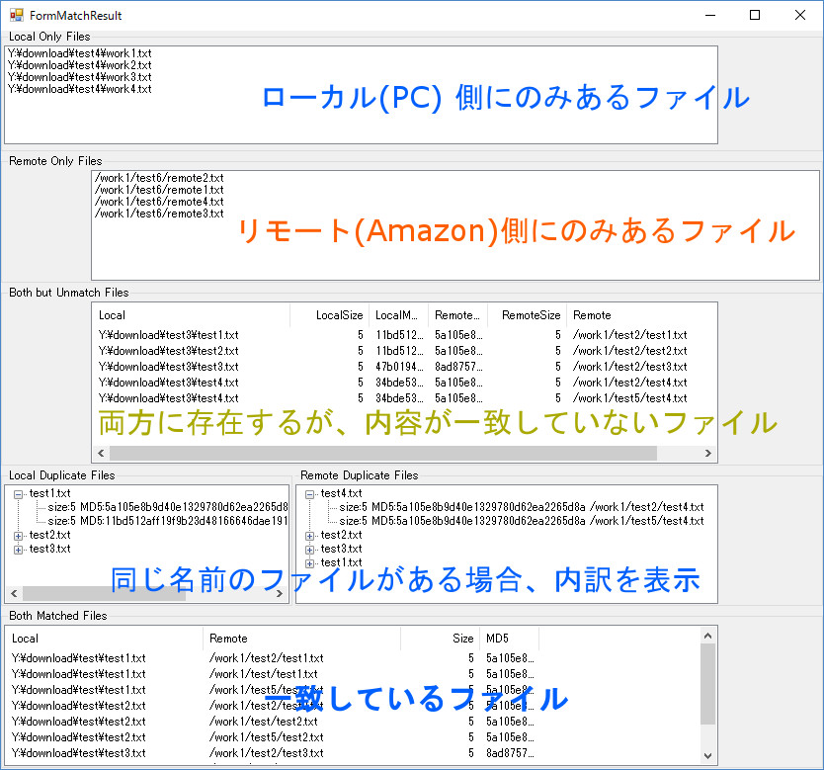
Task: Maximize the FormMatchResult window
Action: 755,16
